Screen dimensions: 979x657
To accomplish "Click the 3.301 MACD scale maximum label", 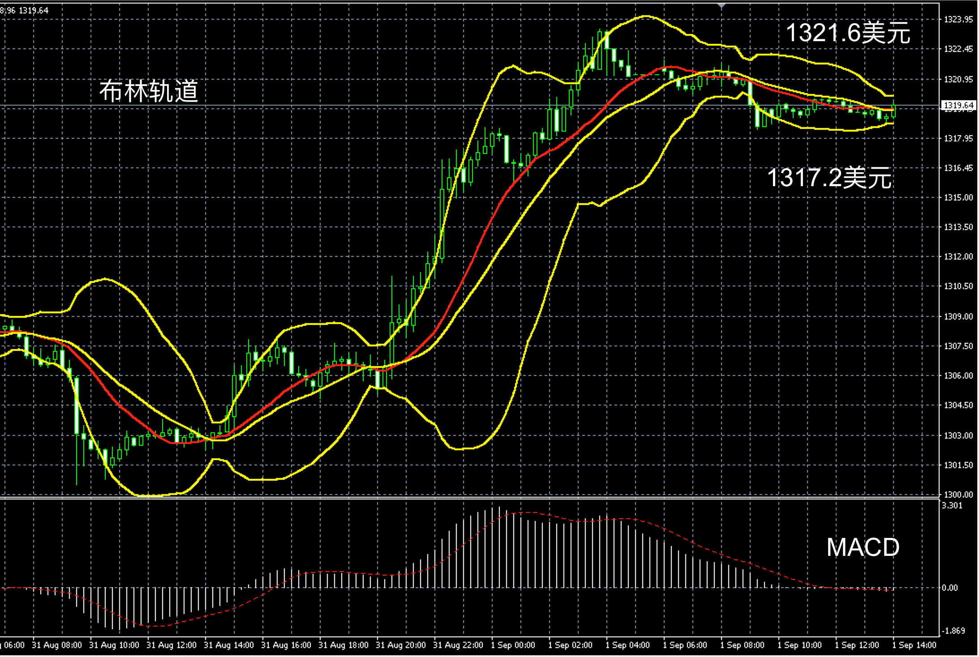I will 952,506.
